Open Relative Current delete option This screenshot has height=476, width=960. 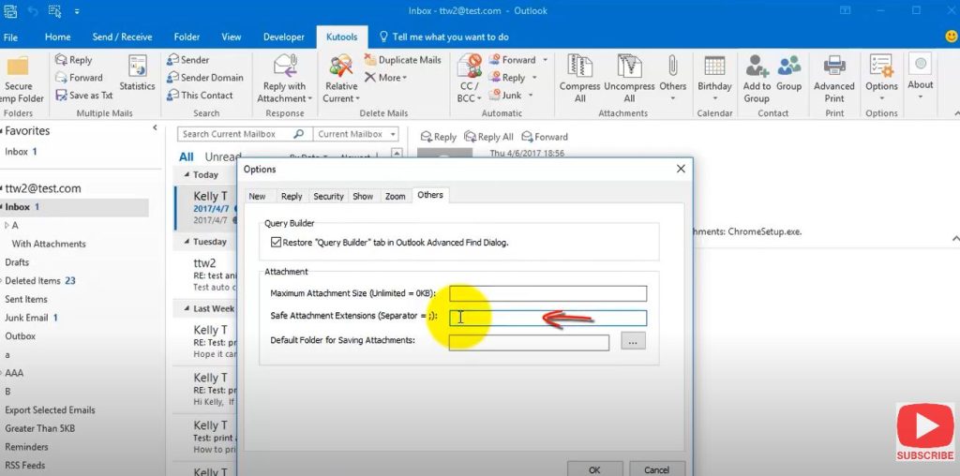point(341,80)
